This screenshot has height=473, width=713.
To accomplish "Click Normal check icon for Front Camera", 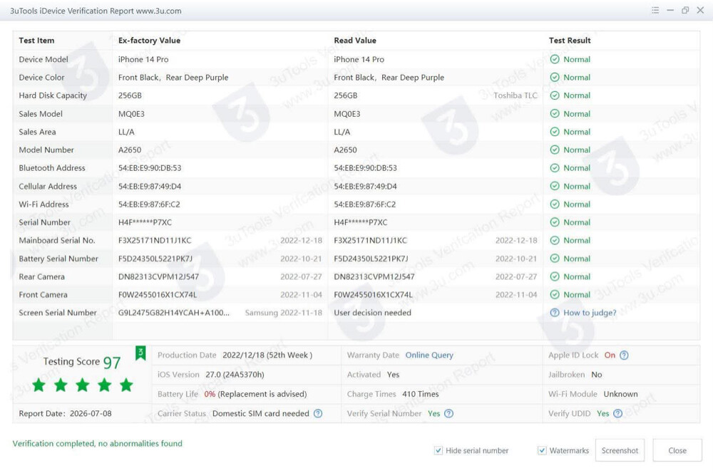I will click(554, 294).
